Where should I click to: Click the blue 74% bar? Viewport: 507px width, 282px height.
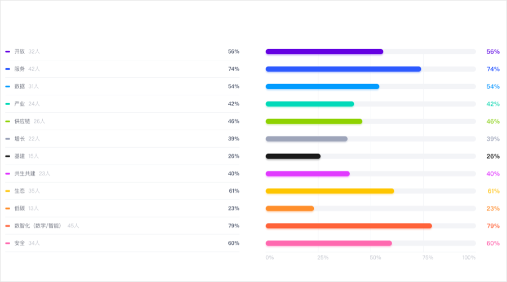coord(343,69)
